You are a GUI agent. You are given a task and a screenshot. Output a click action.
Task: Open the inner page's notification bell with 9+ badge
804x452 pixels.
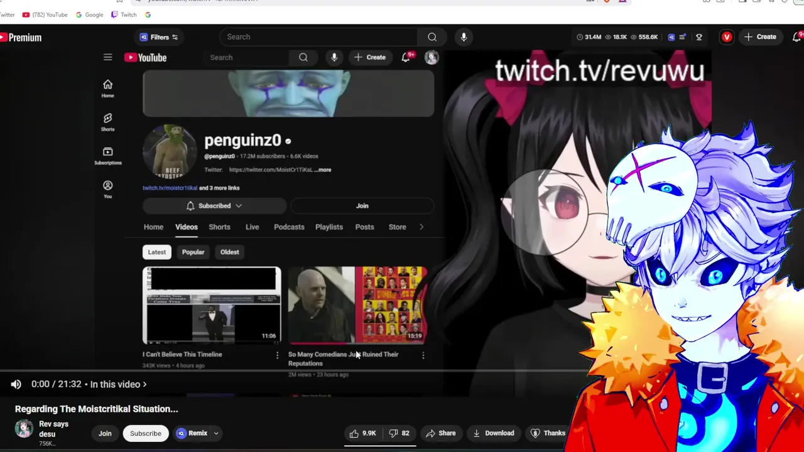pos(406,56)
